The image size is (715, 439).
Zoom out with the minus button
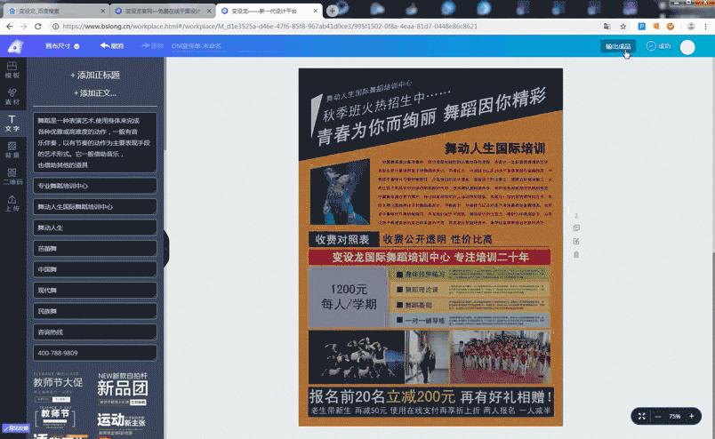tap(658, 416)
